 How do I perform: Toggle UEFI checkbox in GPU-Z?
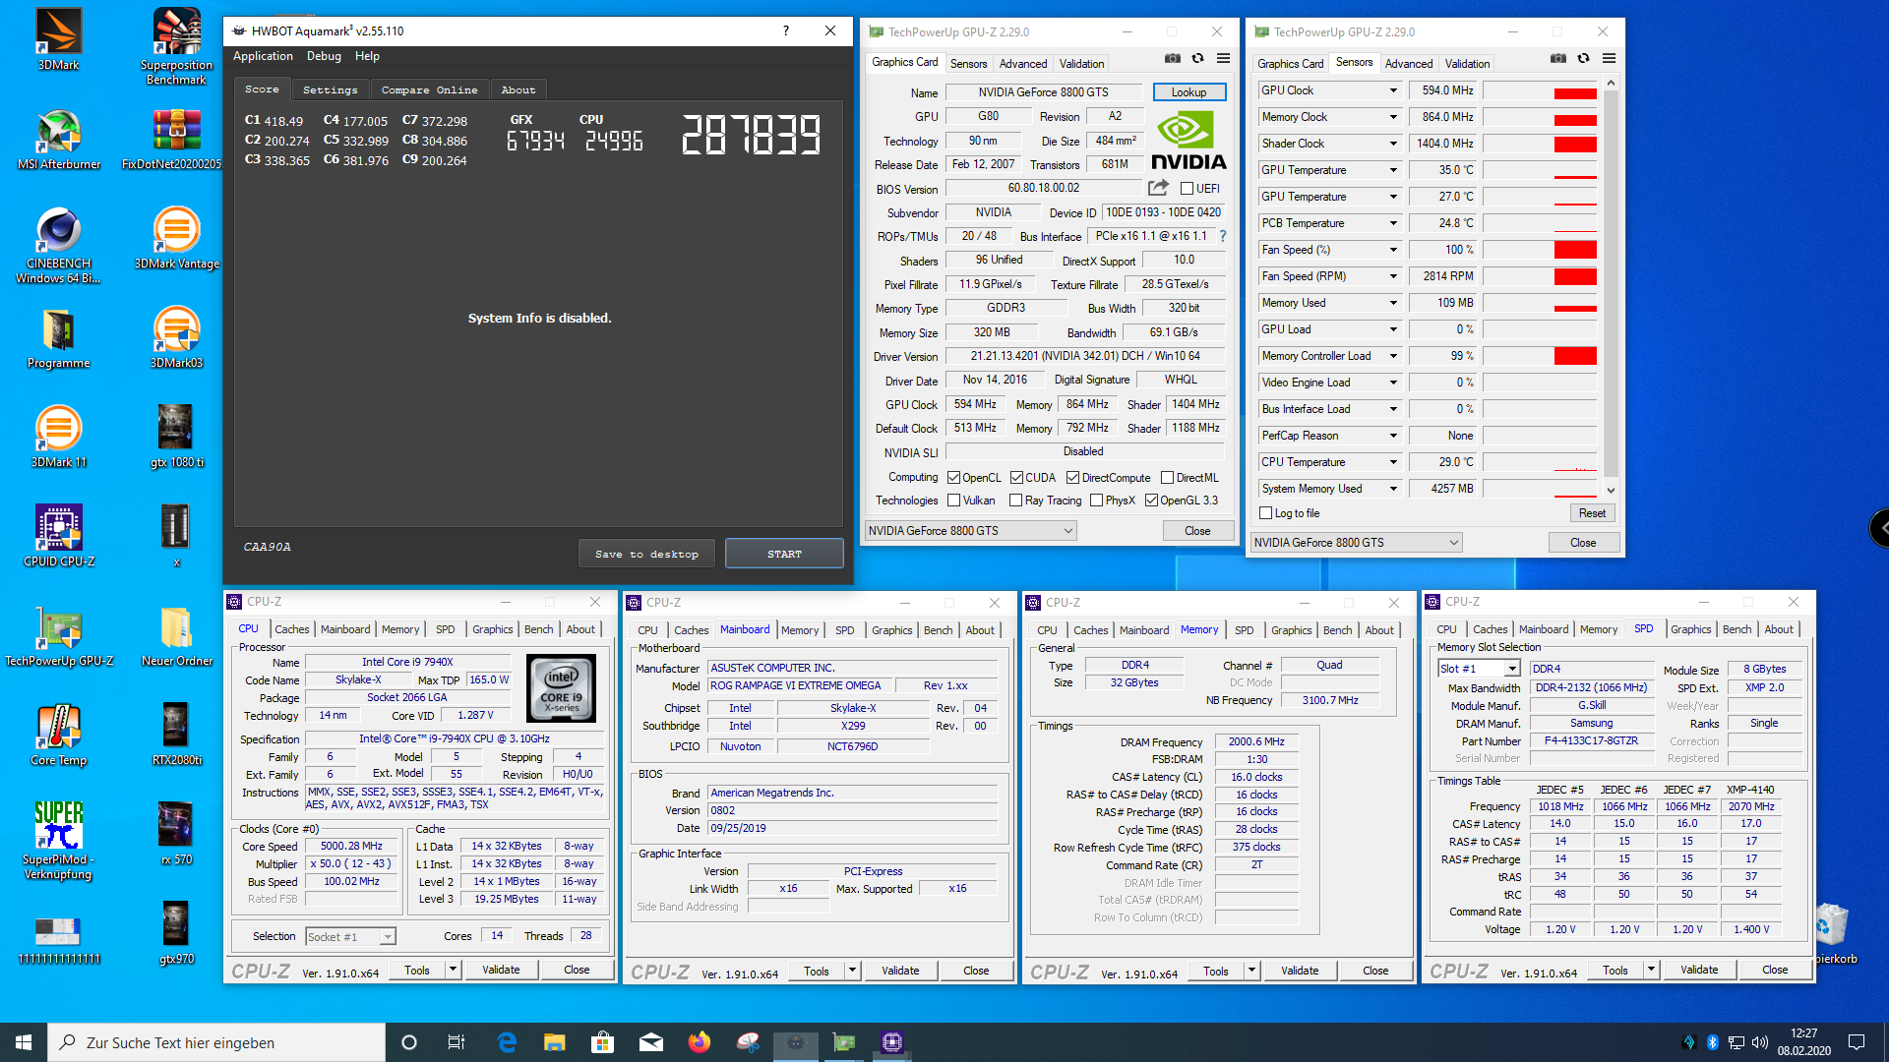[x=1187, y=189]
